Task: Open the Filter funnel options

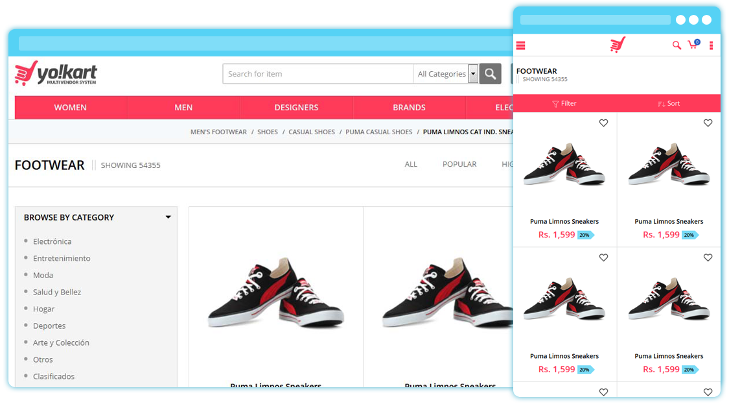Action: coord(564,103)
